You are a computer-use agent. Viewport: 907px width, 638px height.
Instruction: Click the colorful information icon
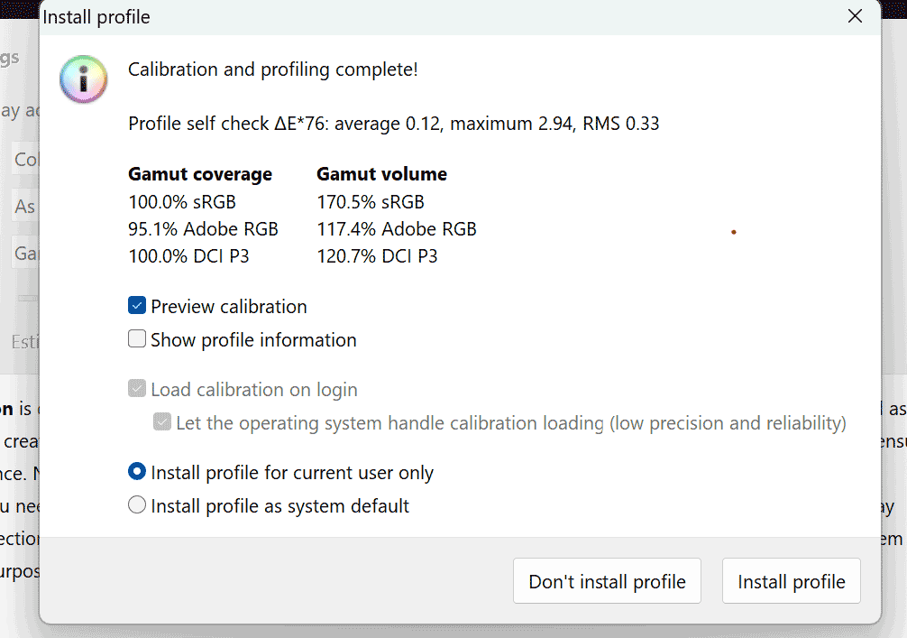83,79
